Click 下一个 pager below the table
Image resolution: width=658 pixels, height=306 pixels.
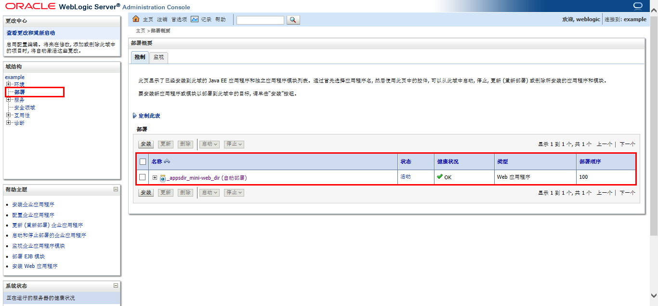click(x=627, y=193)
